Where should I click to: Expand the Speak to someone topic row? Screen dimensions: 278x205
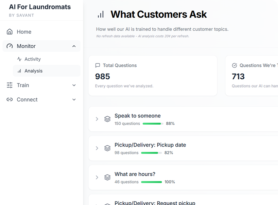(97, 119)
